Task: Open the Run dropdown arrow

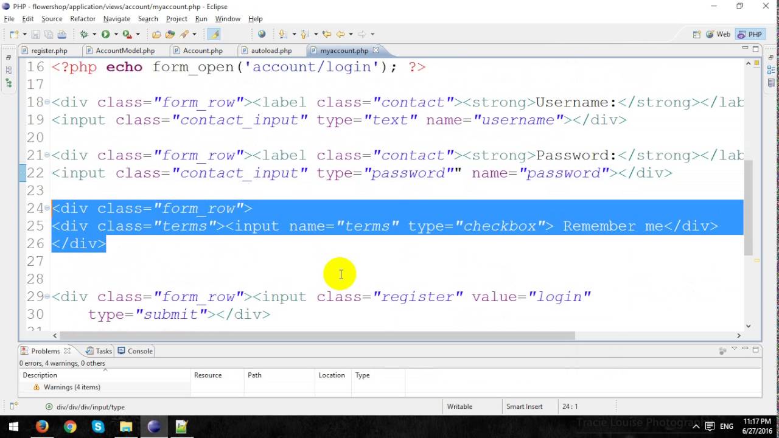Action: coord(116,35)
